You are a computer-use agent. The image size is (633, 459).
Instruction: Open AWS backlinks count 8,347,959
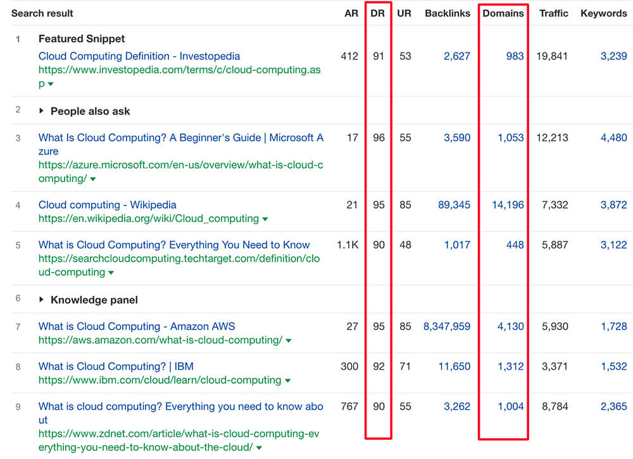point(447,326)
